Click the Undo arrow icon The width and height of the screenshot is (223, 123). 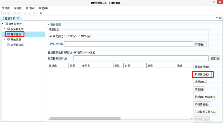tap(15, 13)
